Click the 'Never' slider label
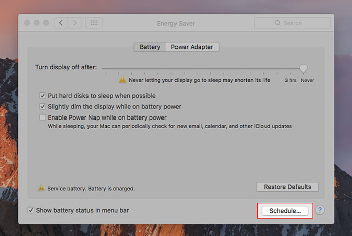This screenshot has width=352, height=236. click(307, 80)
